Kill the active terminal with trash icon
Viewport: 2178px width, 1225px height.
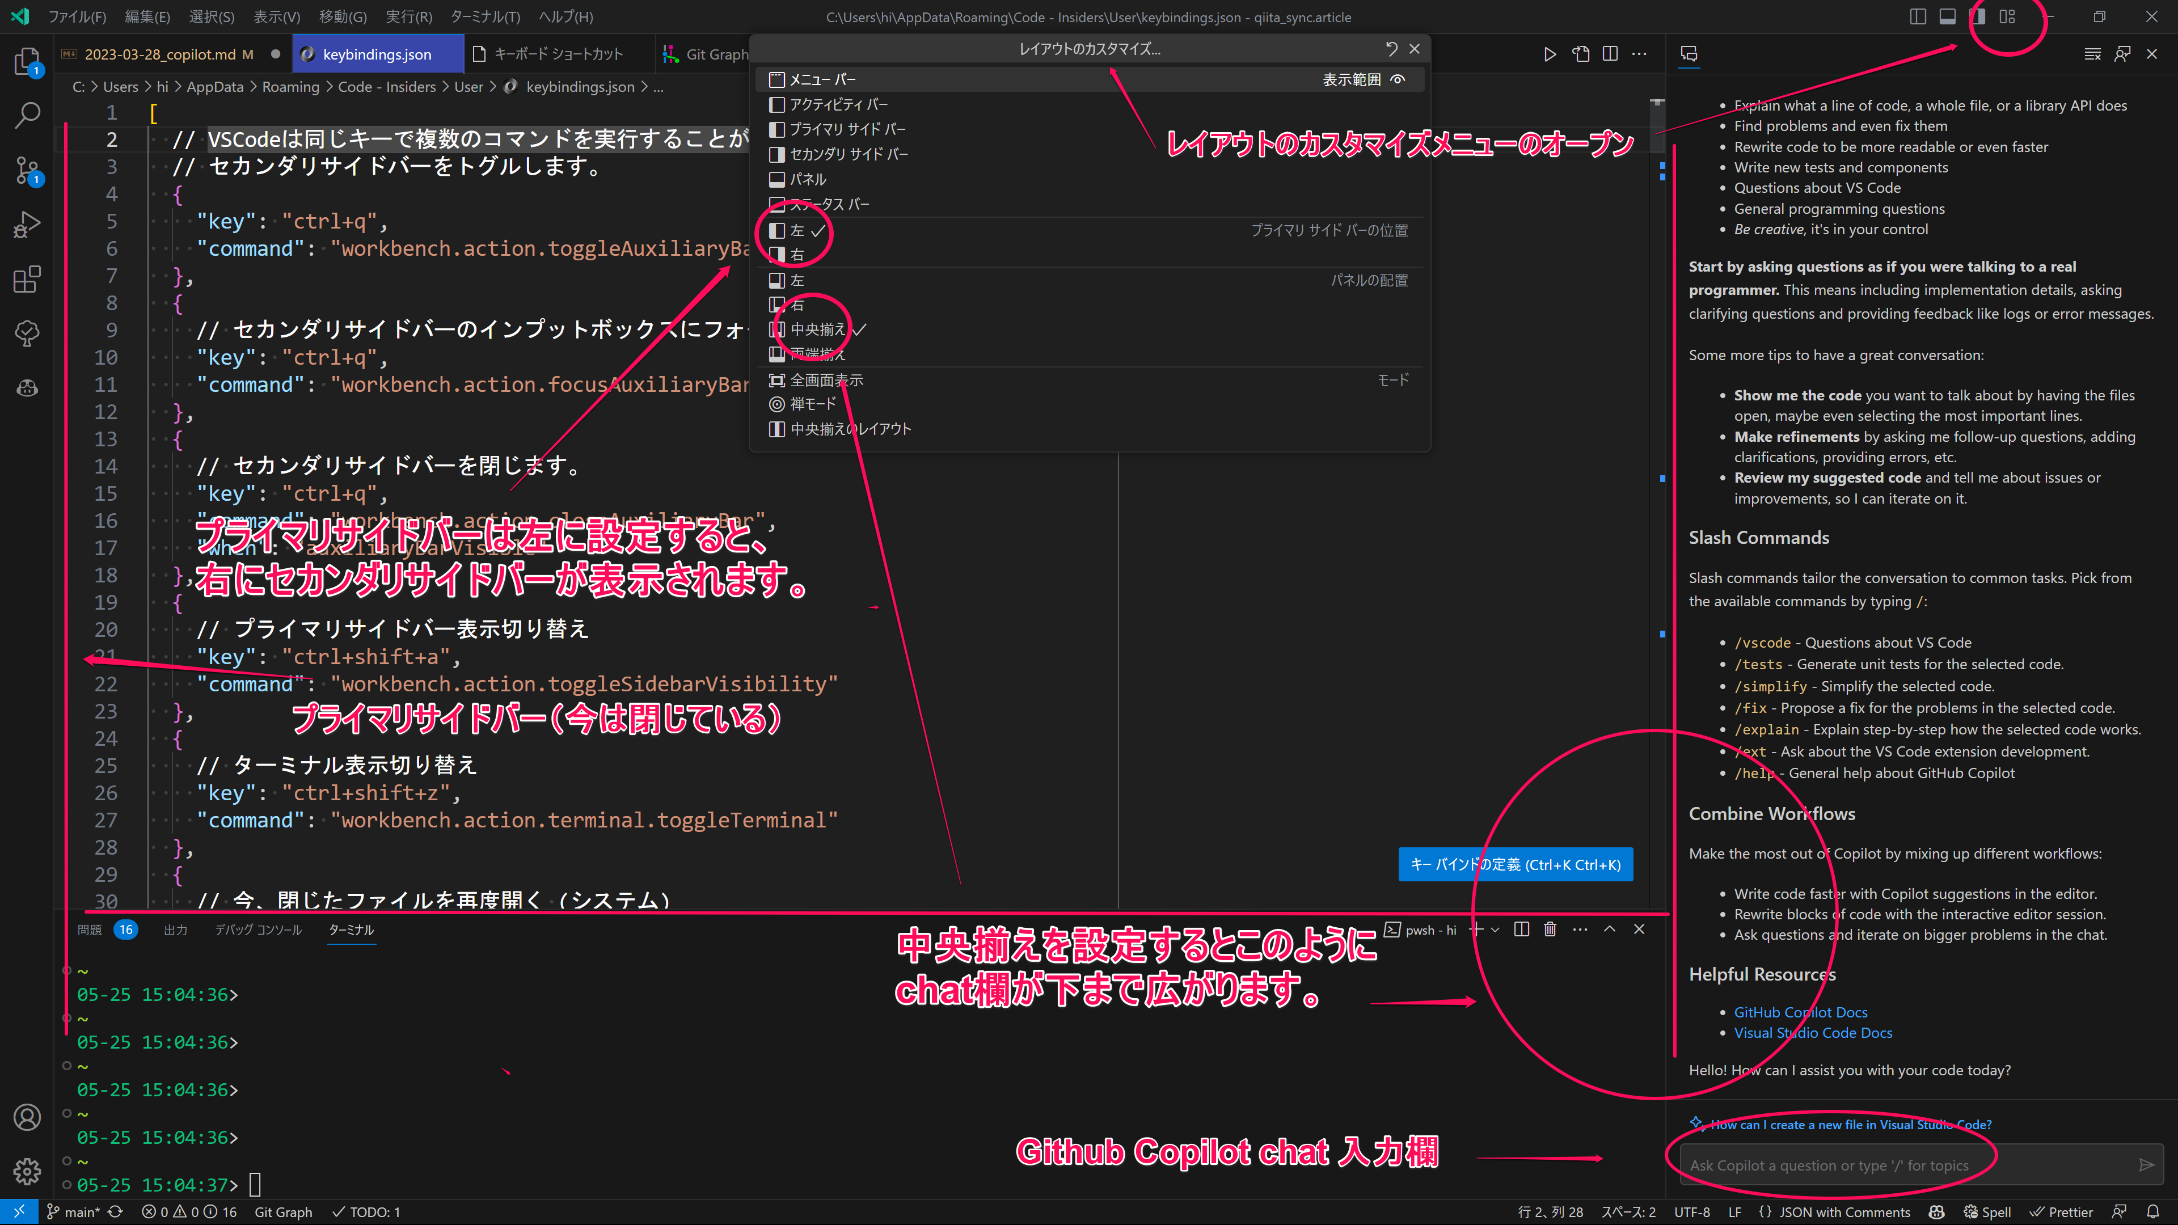pyautogui.click(x=1550, y=928)
